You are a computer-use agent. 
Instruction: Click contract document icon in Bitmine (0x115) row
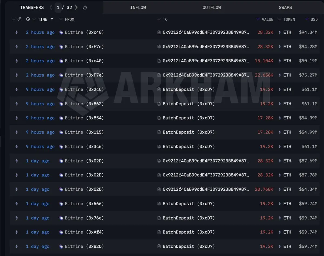coord(159,132)
